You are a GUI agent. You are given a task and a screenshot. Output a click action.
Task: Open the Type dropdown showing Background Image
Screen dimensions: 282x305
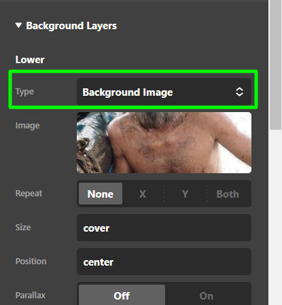coord(164,92)
